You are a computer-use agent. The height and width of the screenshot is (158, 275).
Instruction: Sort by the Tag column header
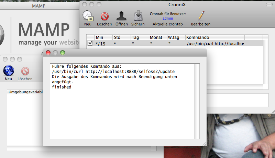(x=140, y=38)
